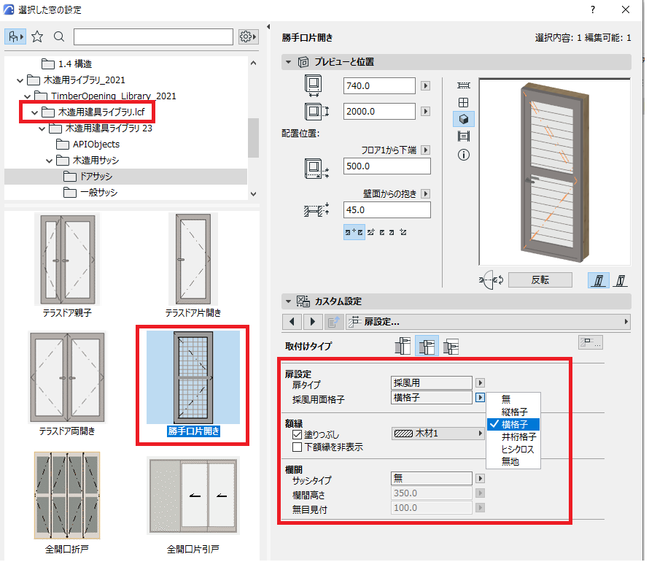Image resolution: width=649 pixels, height=562 pixels.
Task: Select 縦格子 from the menu
Action: pos(513,412)
